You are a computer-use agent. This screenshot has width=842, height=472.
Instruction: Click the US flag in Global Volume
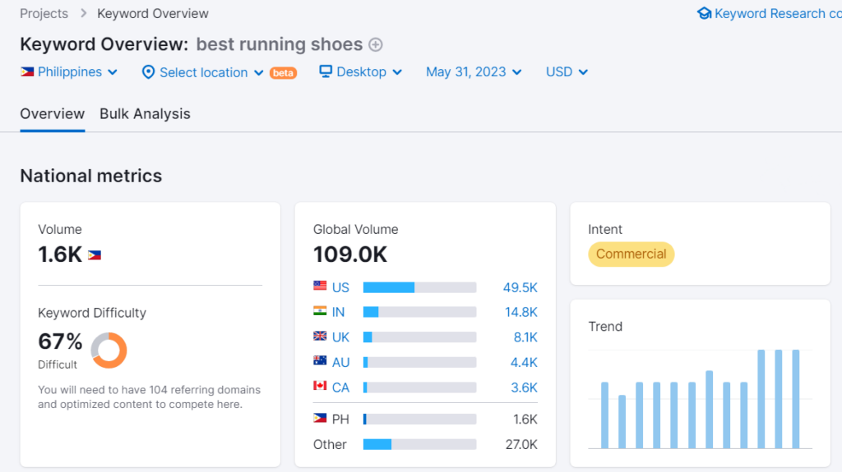click(x=320, y=286)
